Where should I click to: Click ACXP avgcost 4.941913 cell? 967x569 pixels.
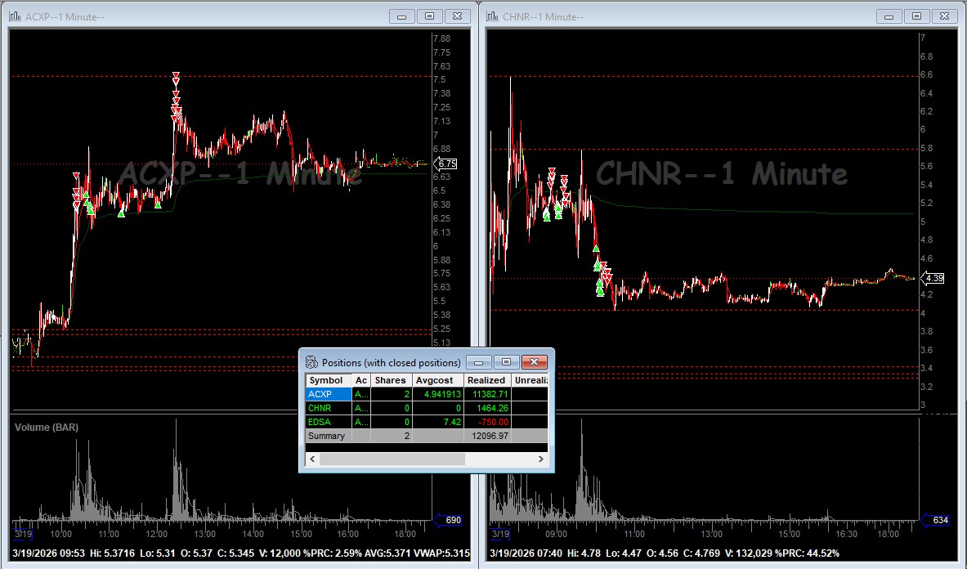point(437,394)
